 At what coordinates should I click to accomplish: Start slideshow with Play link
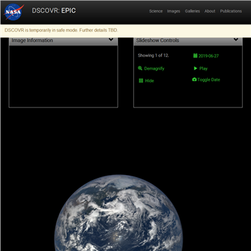coord(204,68)
